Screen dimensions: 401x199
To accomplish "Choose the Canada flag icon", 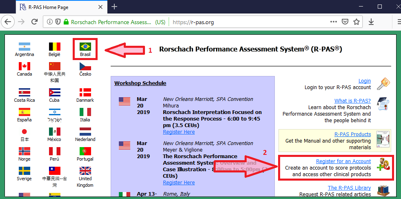I will tap(25, 66).
